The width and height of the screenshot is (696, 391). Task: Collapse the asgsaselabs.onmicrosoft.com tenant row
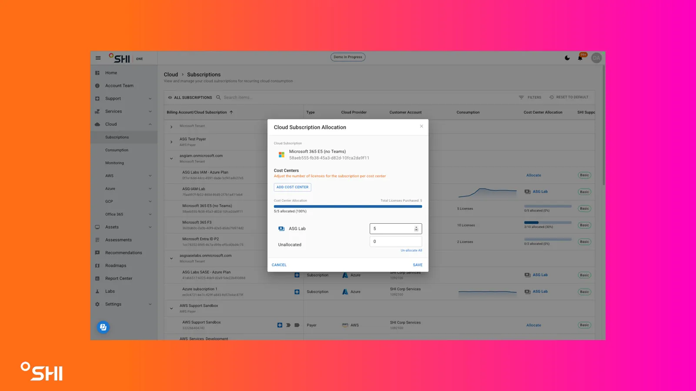pyautogui.click(x=171, y=258)
